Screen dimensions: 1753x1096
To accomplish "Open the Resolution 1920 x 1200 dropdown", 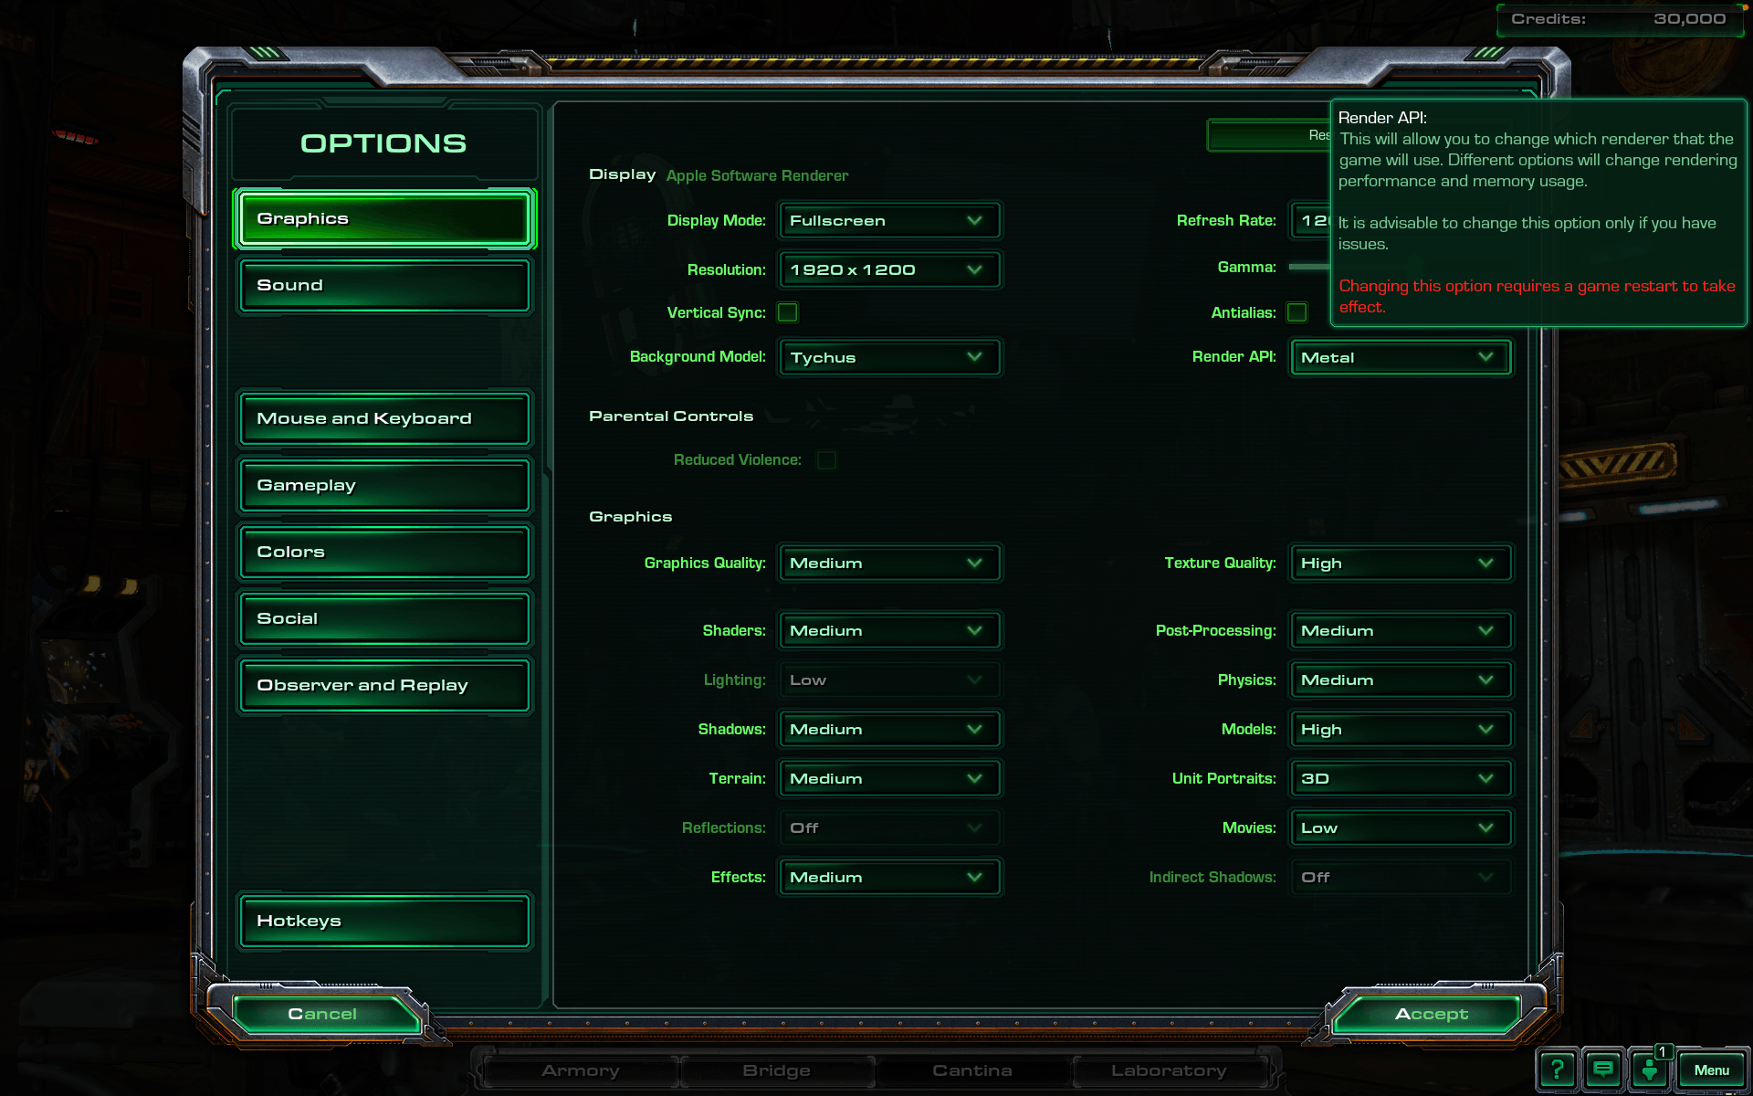I will point(888,270).
